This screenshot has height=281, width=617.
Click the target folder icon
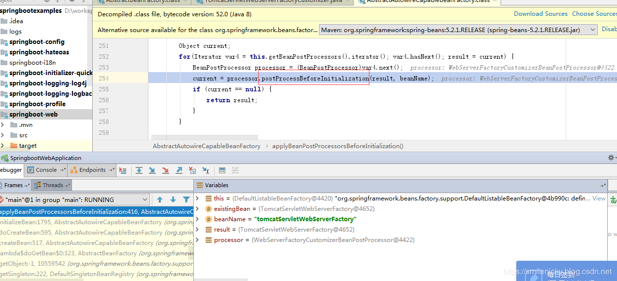pyautogui.click(x=14, y=146)
